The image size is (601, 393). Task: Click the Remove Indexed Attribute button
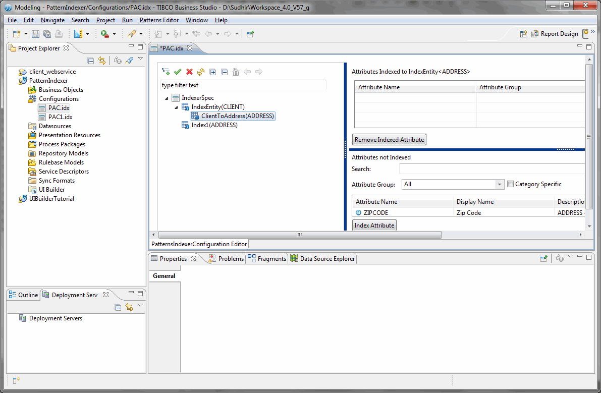390,140
